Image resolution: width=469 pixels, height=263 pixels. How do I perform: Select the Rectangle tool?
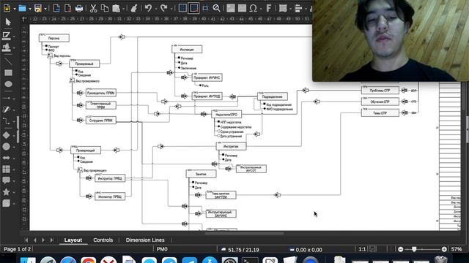tap(8, 73)
